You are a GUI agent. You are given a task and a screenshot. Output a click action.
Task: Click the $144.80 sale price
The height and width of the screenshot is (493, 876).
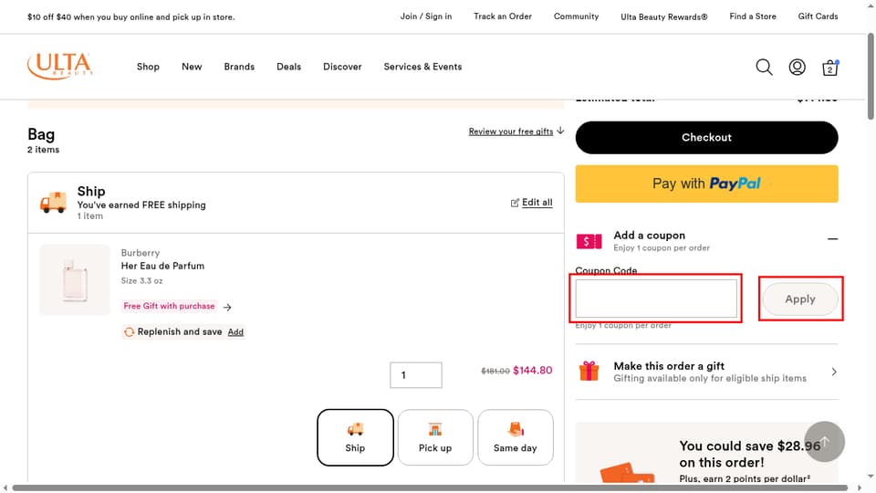pyautogui.click(x=532, y=370)
